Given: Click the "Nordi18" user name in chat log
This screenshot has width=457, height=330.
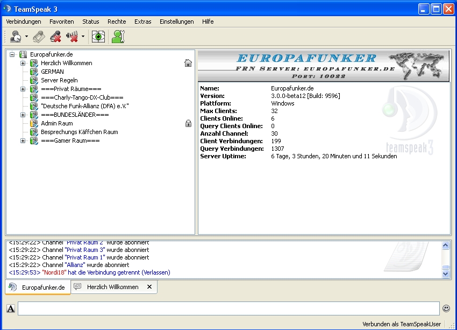Looking at the screenshot, I should click(x=54, y=273).
